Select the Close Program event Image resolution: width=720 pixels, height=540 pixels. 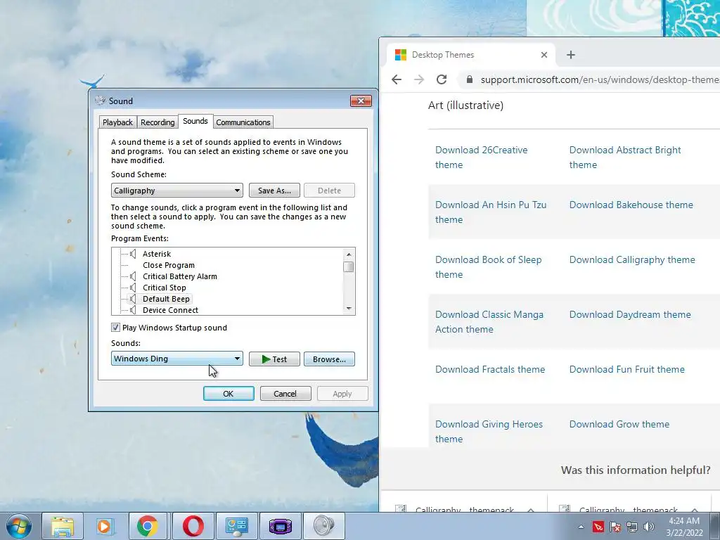[x=169, y=265]
